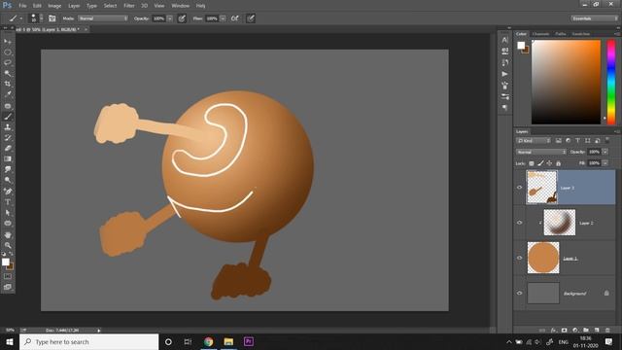622x350 pixels.
Task: Open the brush Mode dropdown
Action: (x=103, y=18)
